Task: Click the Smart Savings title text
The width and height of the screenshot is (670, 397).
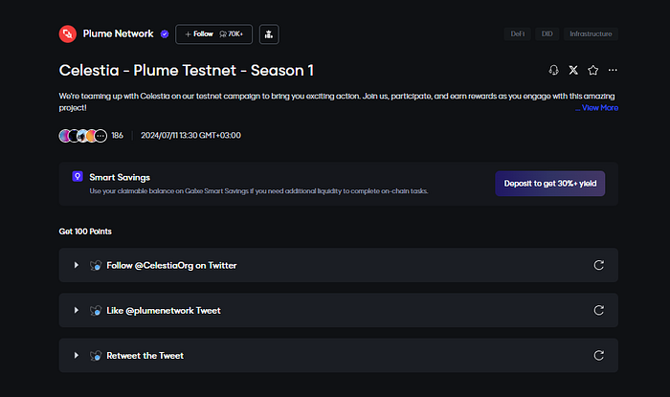Action: [x=120, y=177]
